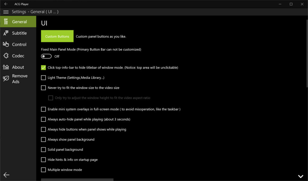Click the Subtitle sidebar icon
This screenshot has width=308, height=181.
point(6,33)
